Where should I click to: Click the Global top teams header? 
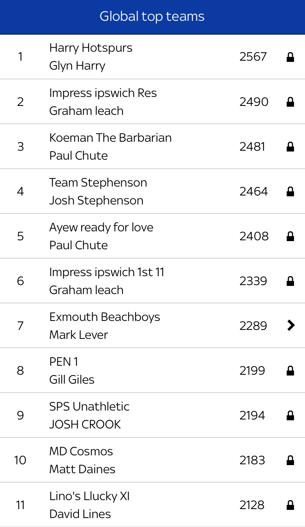point(152,17)
